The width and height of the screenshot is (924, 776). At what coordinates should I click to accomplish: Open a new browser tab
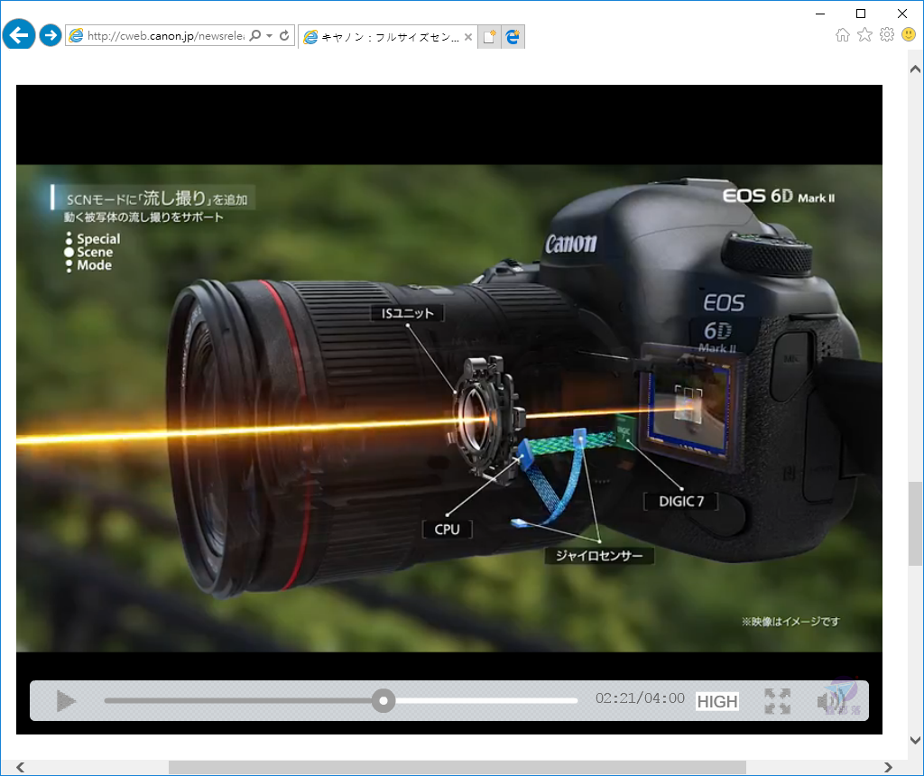[x=489, y=36]
